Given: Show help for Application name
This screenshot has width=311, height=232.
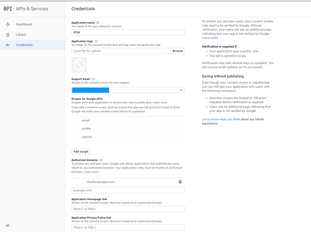Looking at the screenshot, I should (97, 23).
